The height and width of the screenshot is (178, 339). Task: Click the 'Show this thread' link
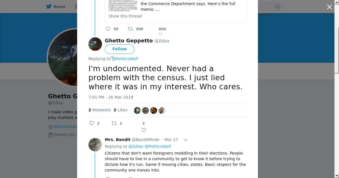(x=125, y=16)
